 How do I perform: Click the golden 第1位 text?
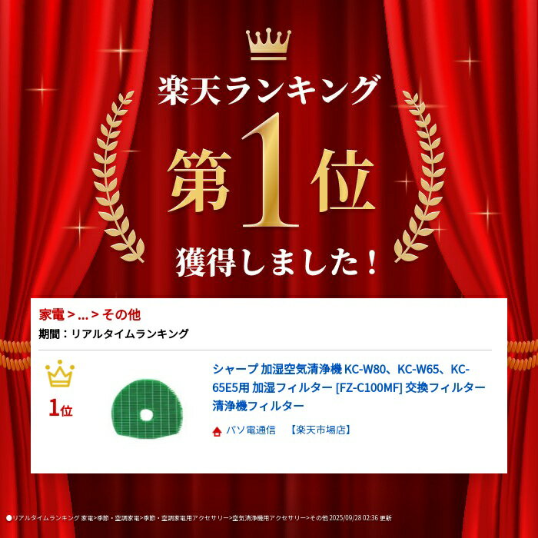coord(271,172)
